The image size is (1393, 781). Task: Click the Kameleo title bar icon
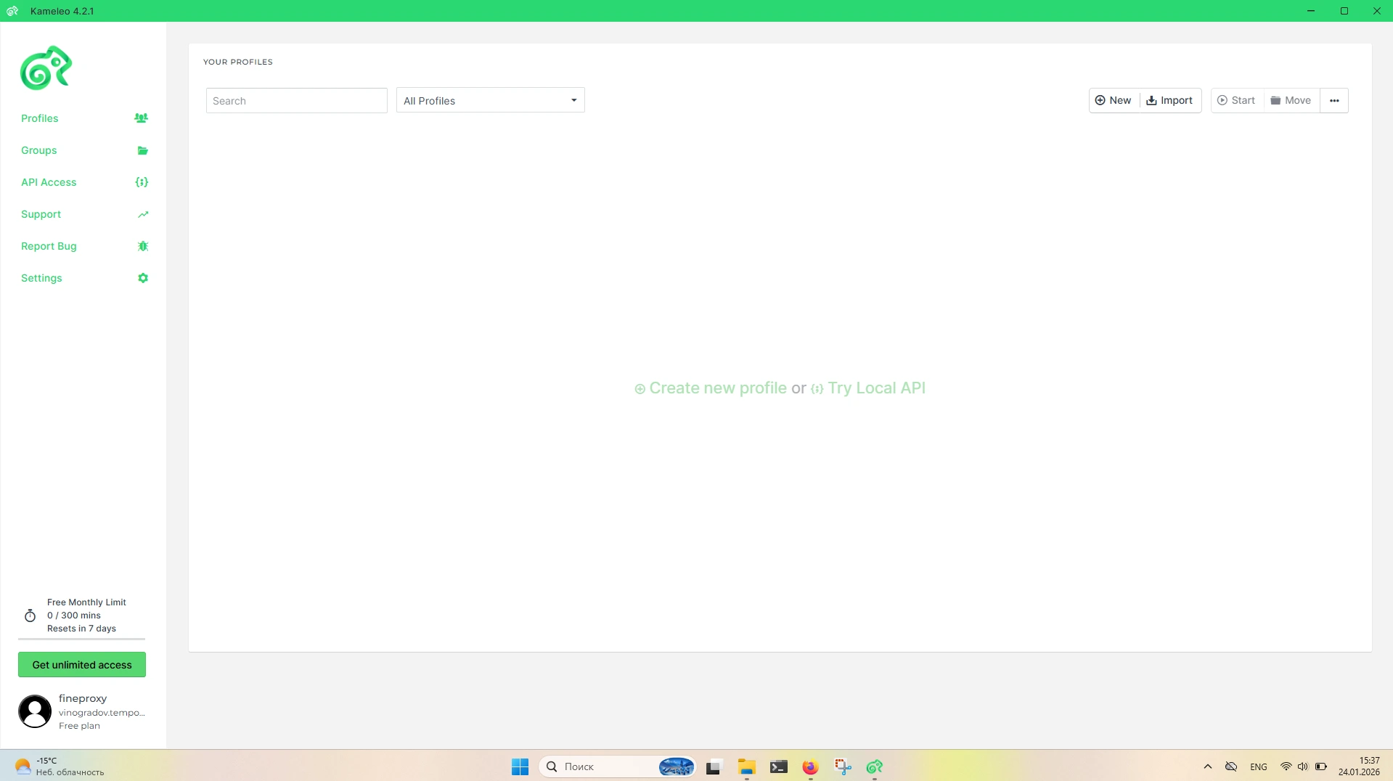point(12,11)
